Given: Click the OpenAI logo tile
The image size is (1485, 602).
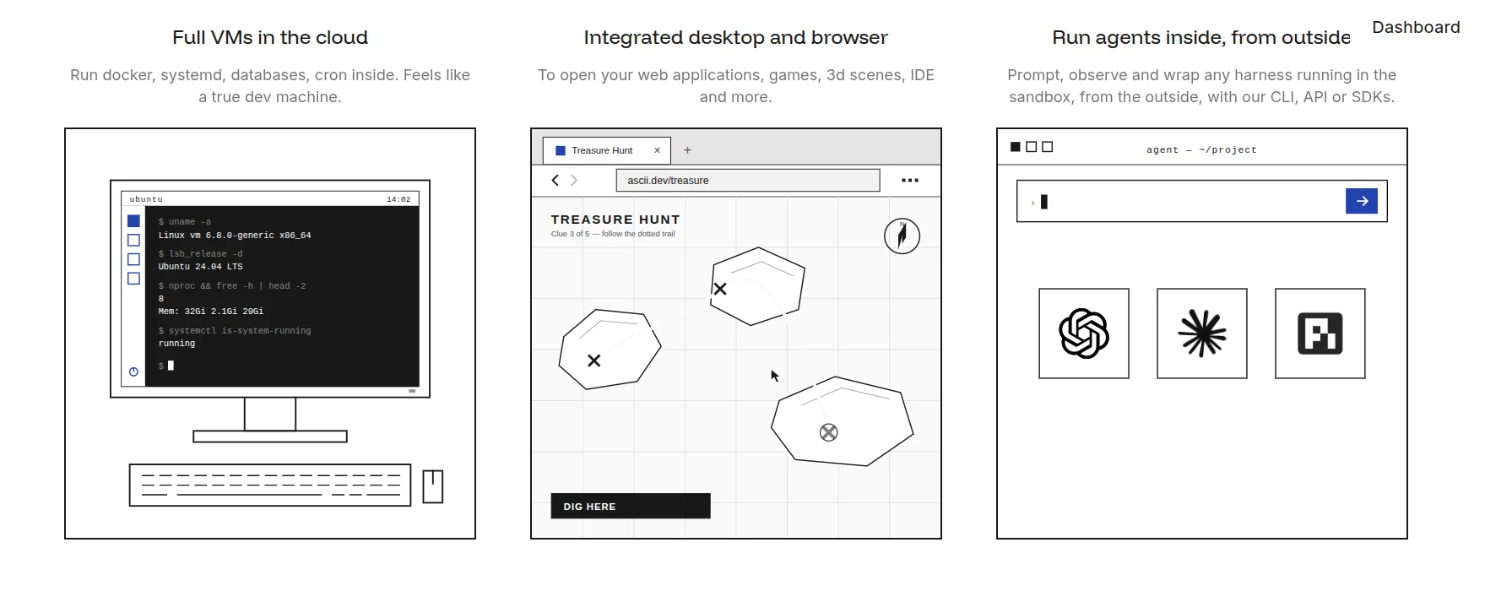Looking at the screenshot, I should (1084, 334).
